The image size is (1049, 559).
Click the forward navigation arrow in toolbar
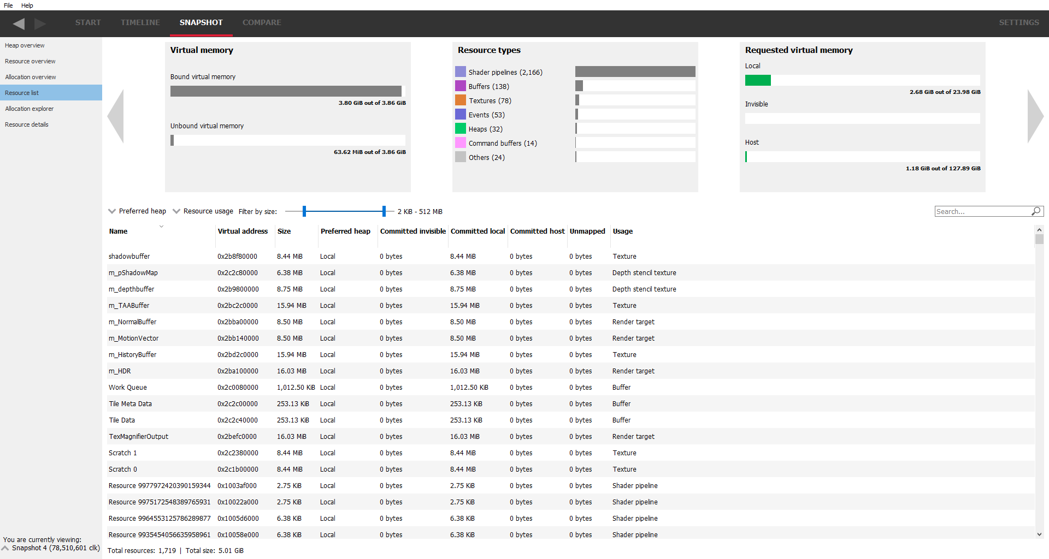[40, 23]
